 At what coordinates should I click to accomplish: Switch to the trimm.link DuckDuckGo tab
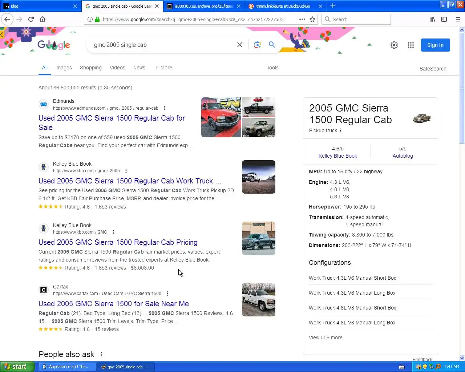point(285,6)
